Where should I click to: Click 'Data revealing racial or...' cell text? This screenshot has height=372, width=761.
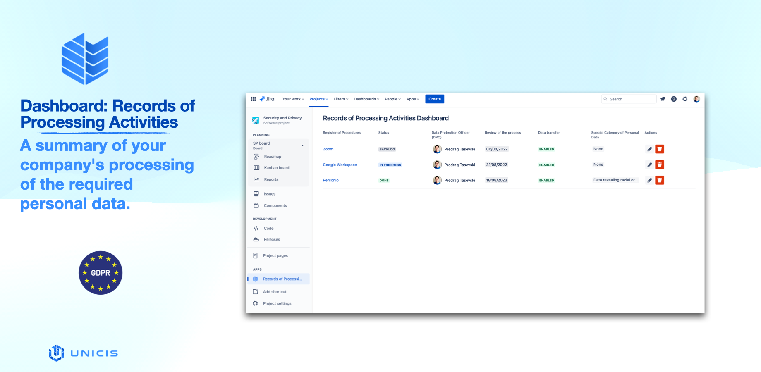615,180
